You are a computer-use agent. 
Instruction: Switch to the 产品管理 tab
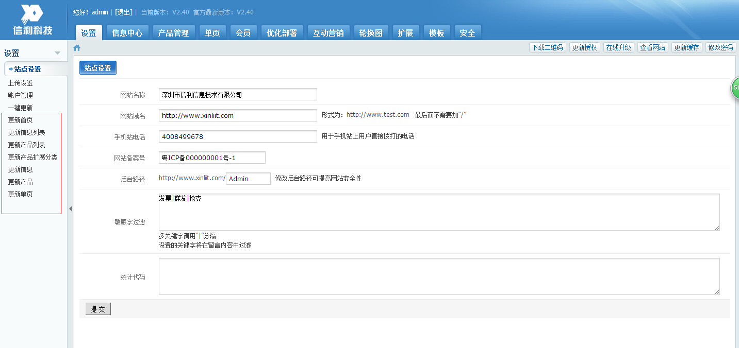[x=173, y=33]
